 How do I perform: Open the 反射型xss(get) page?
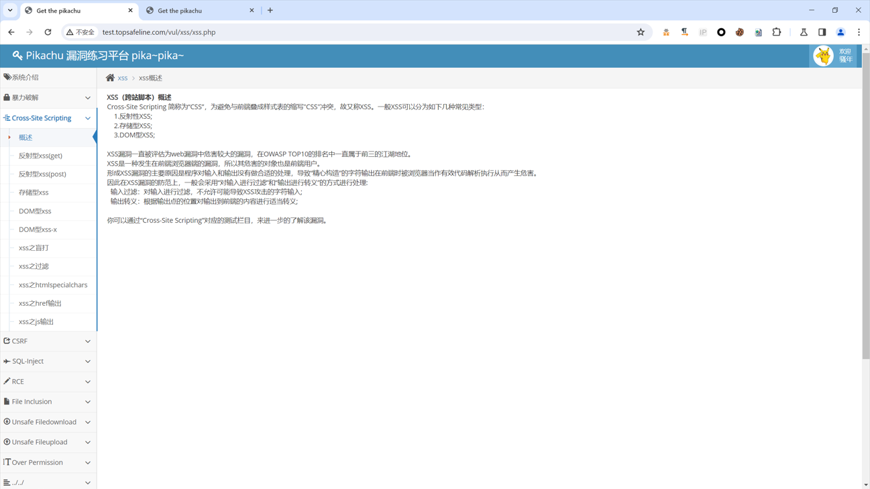(40, 156)
